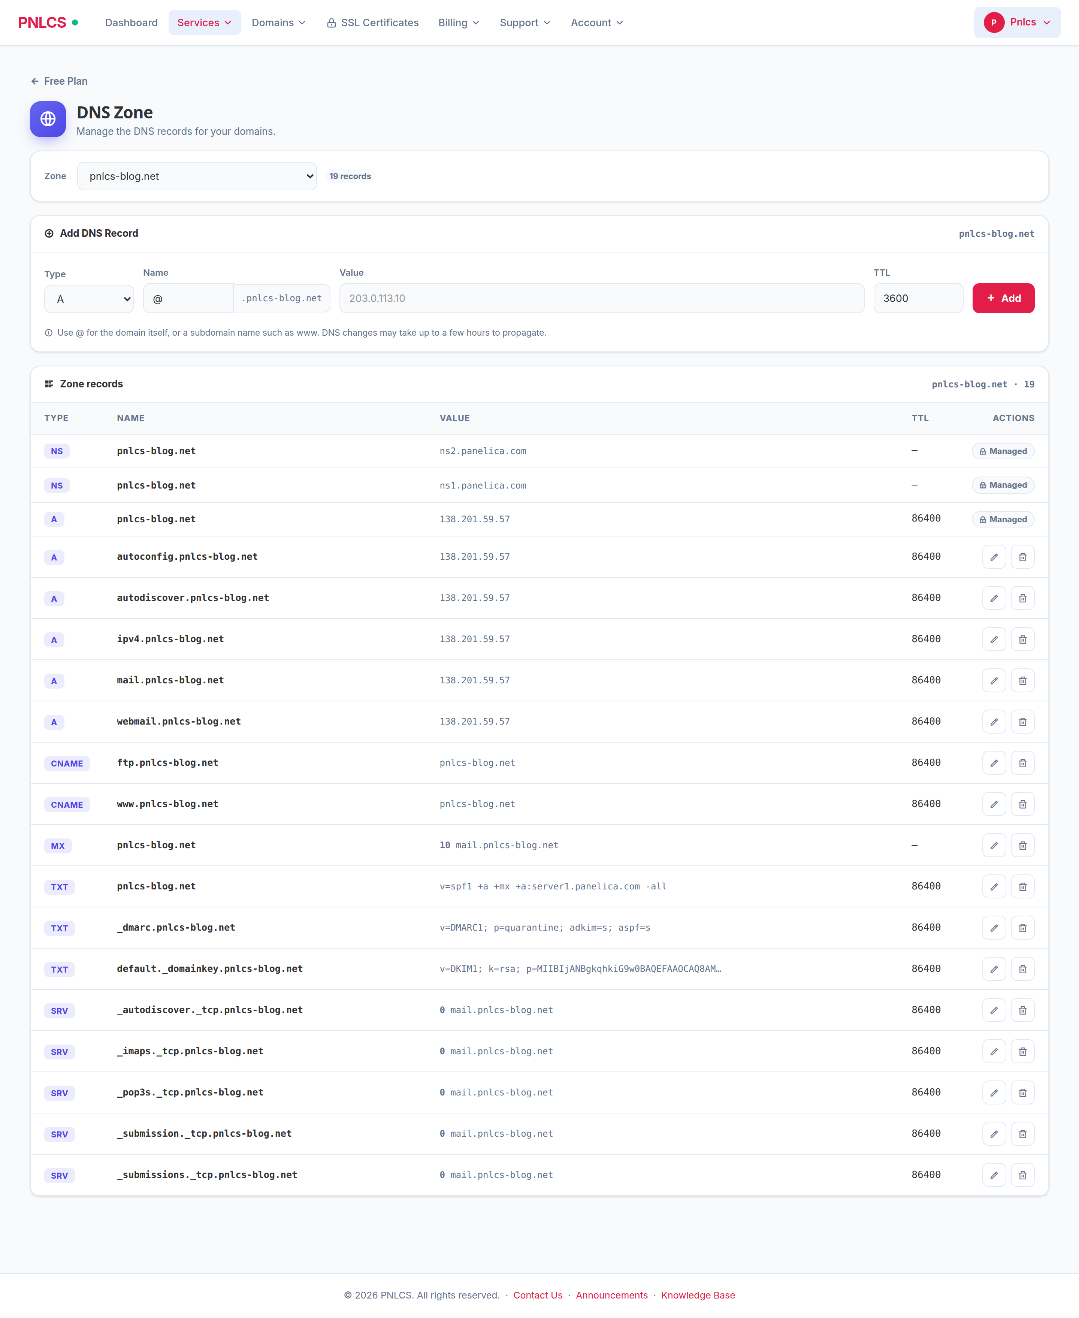Open the record Type dropdown
Viewport: 1079px width, 1318px height.
point(89,299)
